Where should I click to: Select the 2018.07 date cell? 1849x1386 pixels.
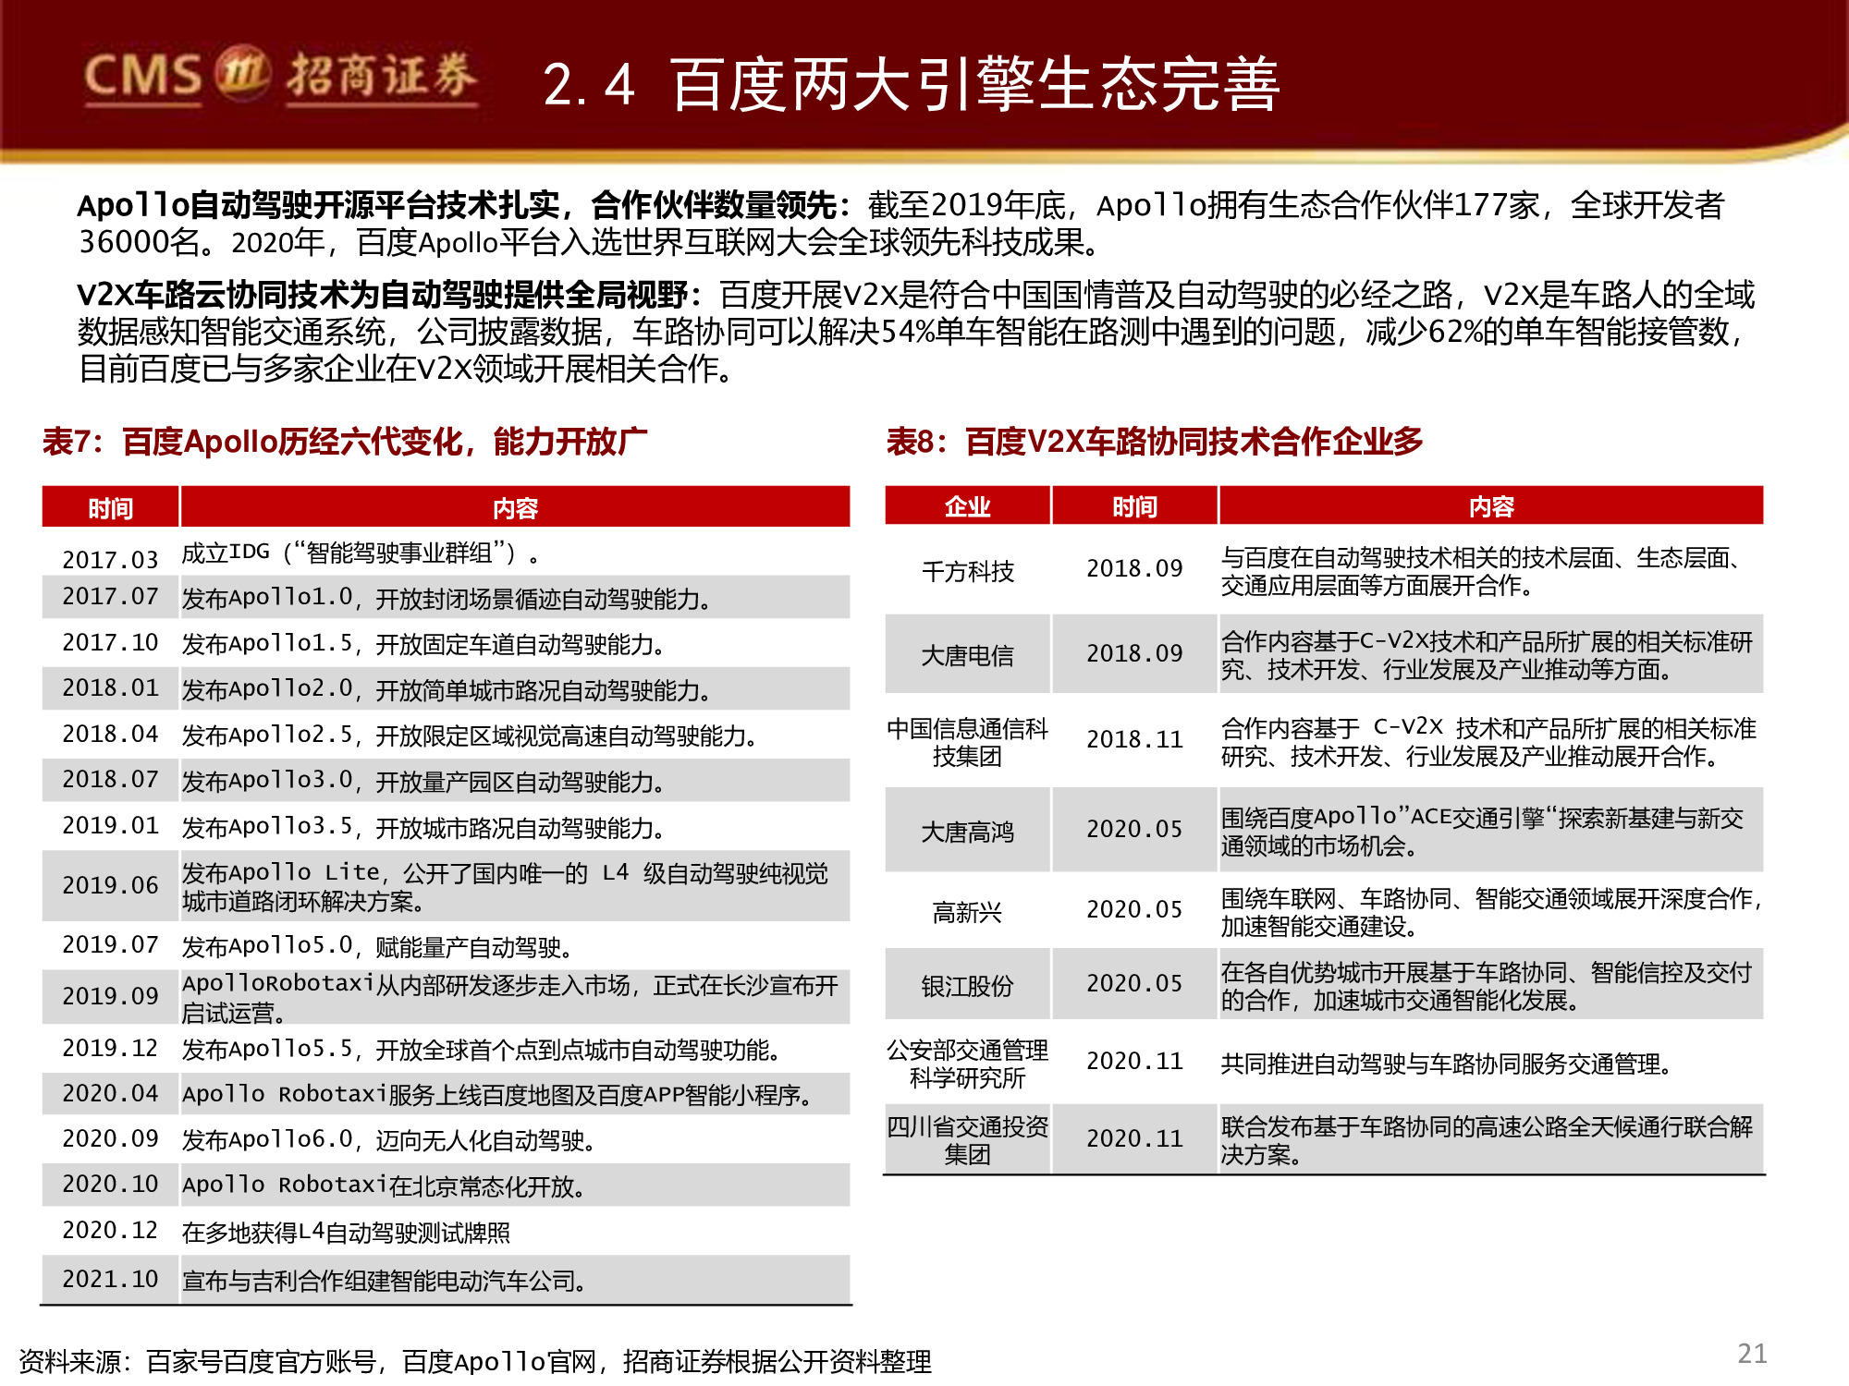tap(110, 779)
